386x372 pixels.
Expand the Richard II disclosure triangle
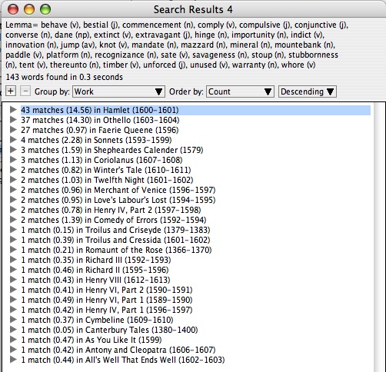[x=13, y=270]
